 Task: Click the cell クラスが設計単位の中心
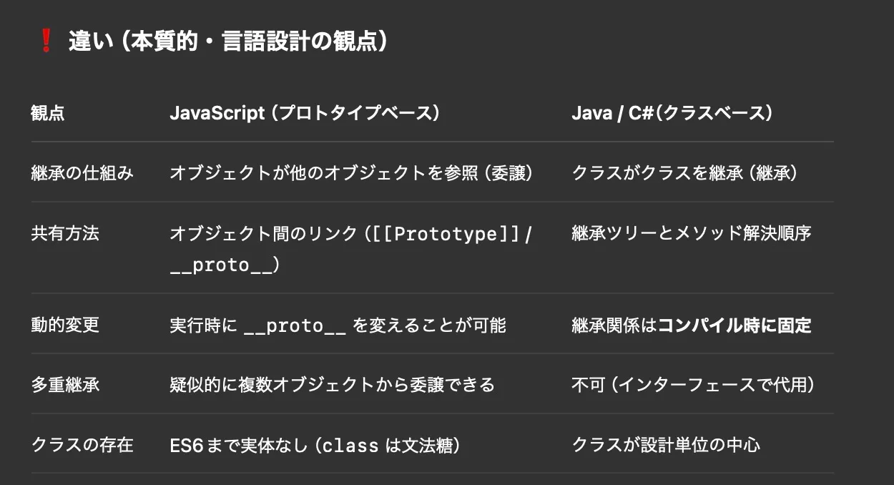tap(665, 445)
